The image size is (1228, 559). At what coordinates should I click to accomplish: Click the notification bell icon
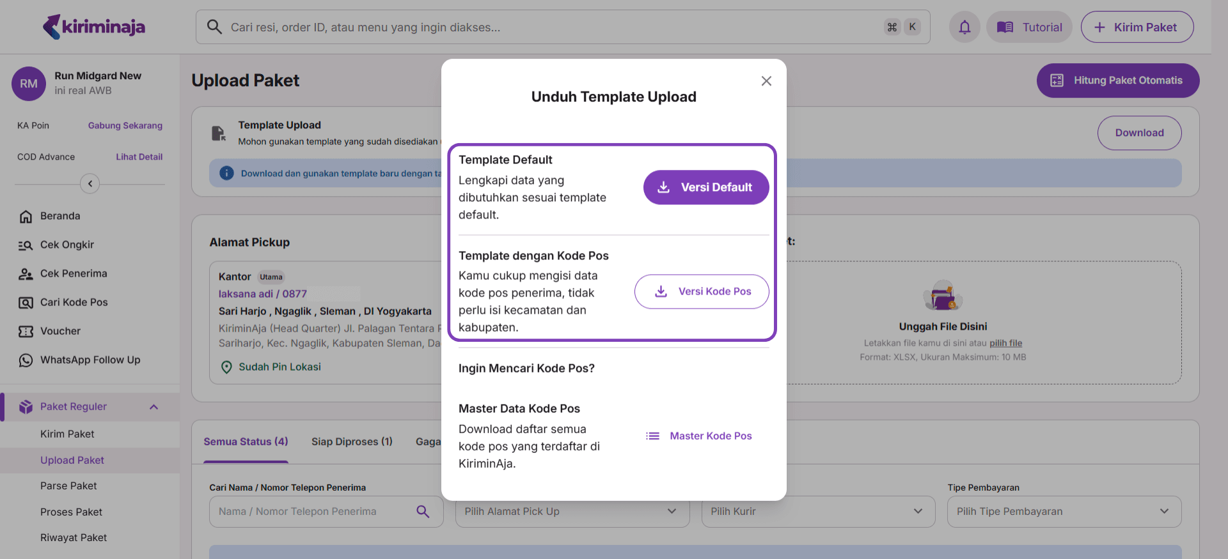pos(964,27)
